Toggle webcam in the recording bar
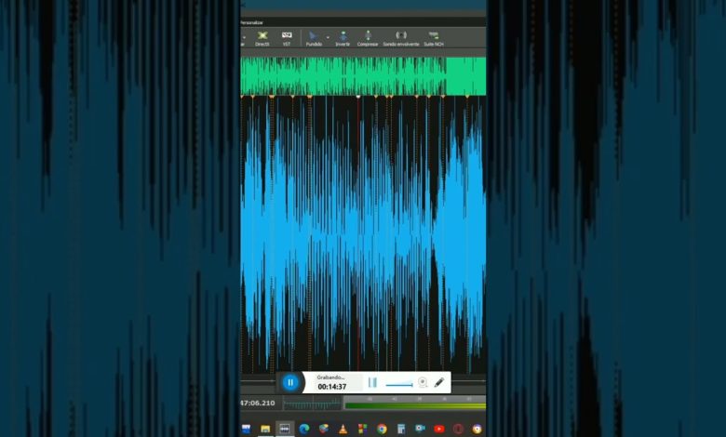The height and width of the screenshot is (437, 726). pos(422,382)
